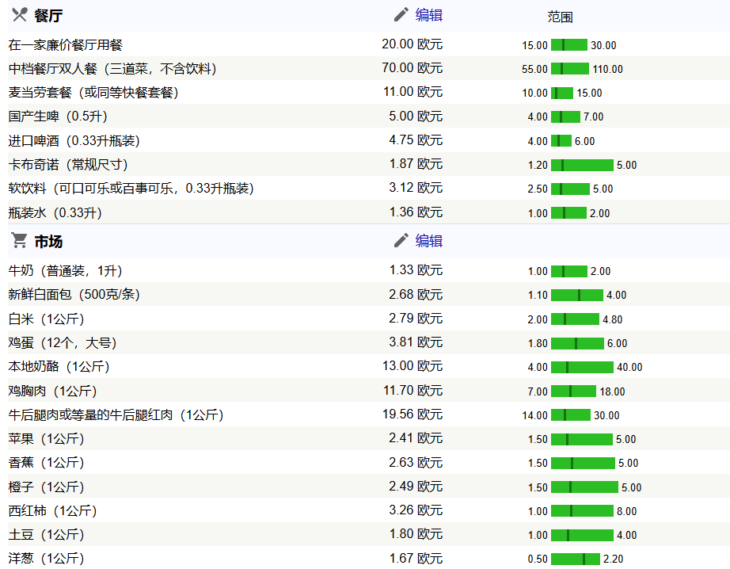Click the range bar for 西红柿

click(582, 511)
